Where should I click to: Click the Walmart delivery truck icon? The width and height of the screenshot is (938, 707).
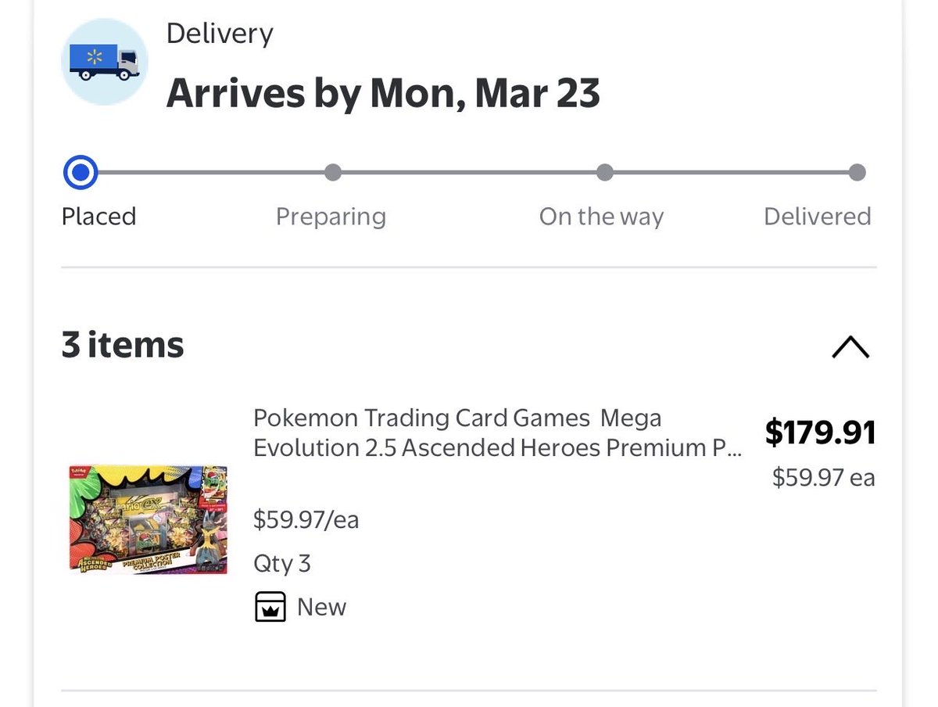pyautogui.click(x=104, y=62)
